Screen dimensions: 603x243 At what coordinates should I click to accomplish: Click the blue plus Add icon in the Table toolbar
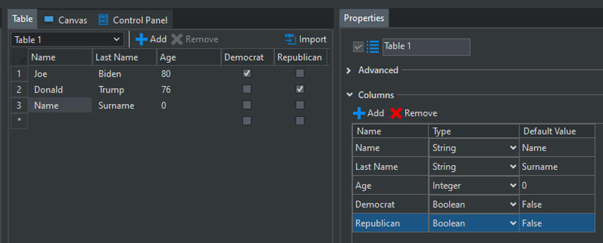(142, 39)
